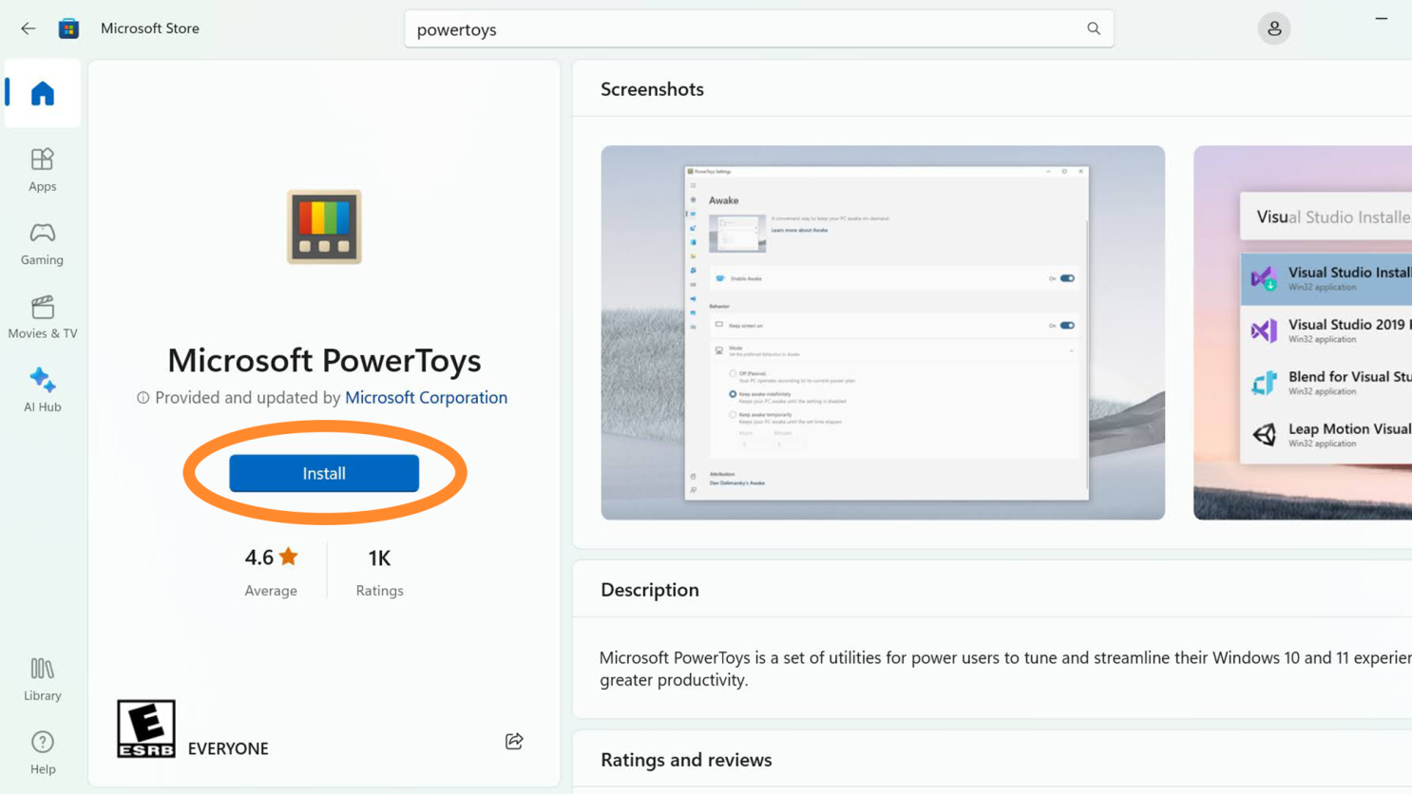Screen dimensions: 1412x794
Task: Open the Movies & TV section
Action: (x=42, y=316)
